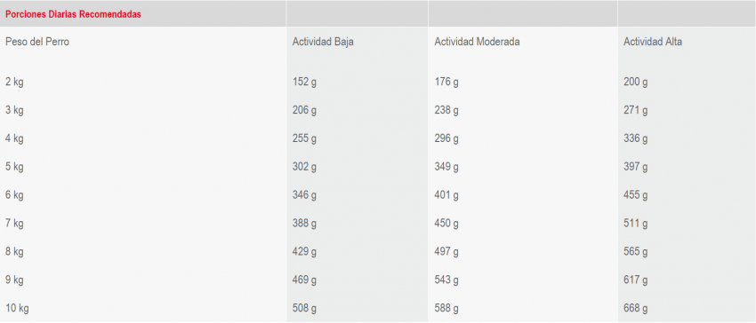The image size is (756, 323).
Task: Click the 302 g low activity cell
Action: tap(304, 167)
